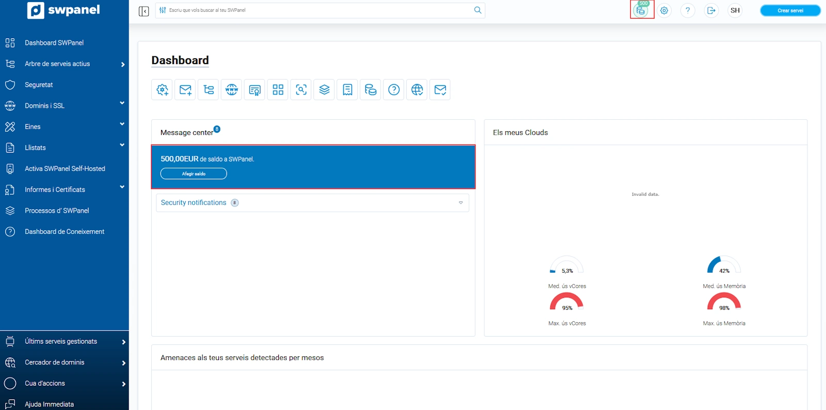Image resolution: width=826 pixels, height=410 pixels.
Task: Click the gear-plus create service shortcut
Action: tap(162, 90)
